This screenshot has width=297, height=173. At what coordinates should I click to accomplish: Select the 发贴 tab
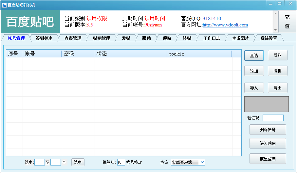point(126,38)
